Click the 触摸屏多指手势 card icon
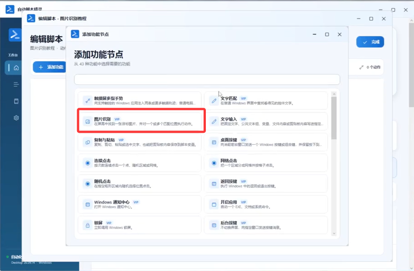 (x=88, y=100)
